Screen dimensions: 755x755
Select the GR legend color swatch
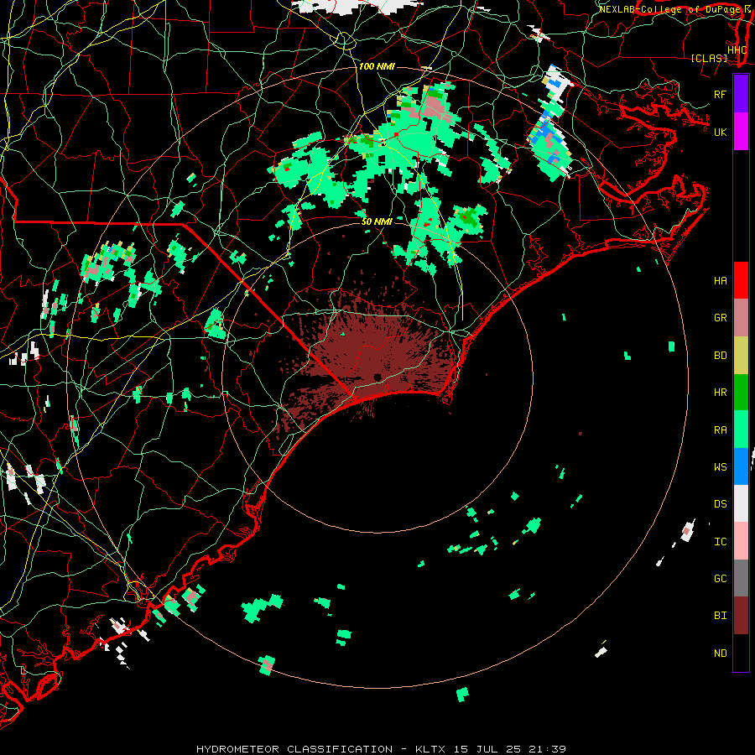coord(741,317)
